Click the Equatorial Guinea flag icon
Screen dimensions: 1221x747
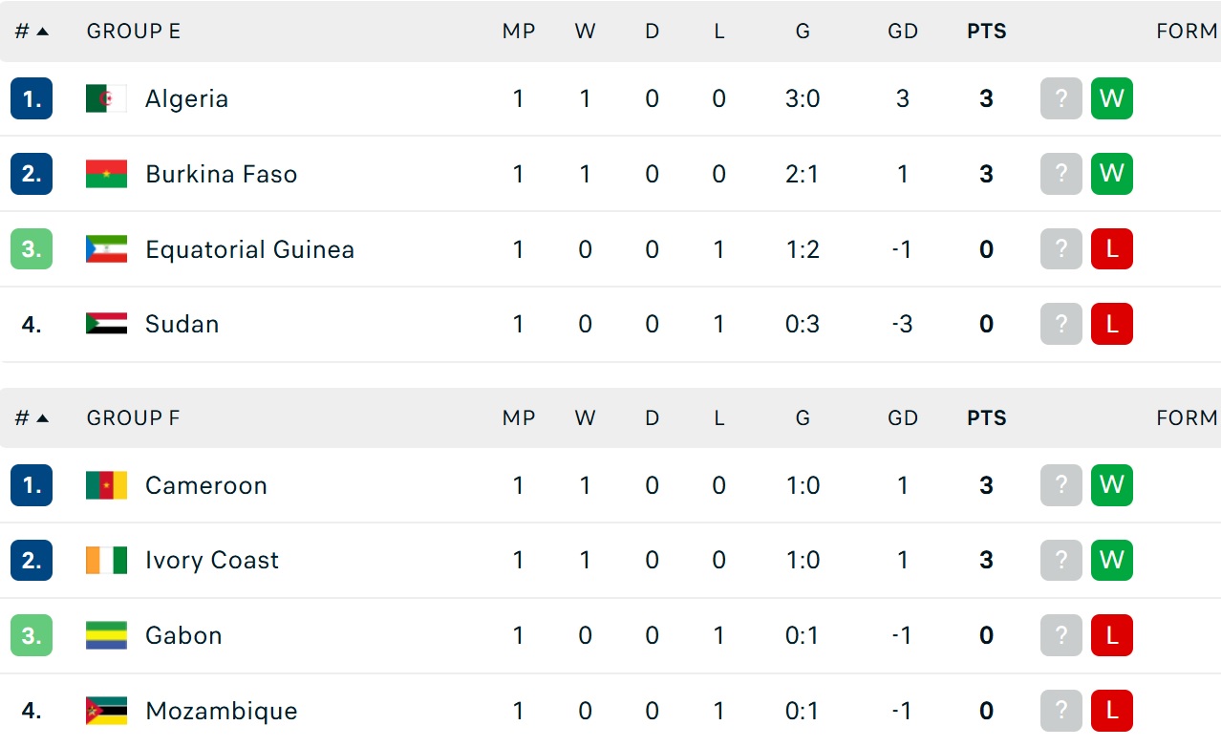[x=106, y=249]
